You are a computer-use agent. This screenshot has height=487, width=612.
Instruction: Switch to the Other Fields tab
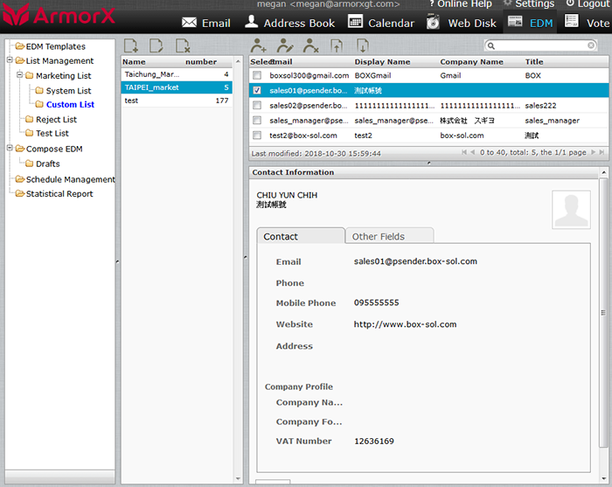(389, 236)
